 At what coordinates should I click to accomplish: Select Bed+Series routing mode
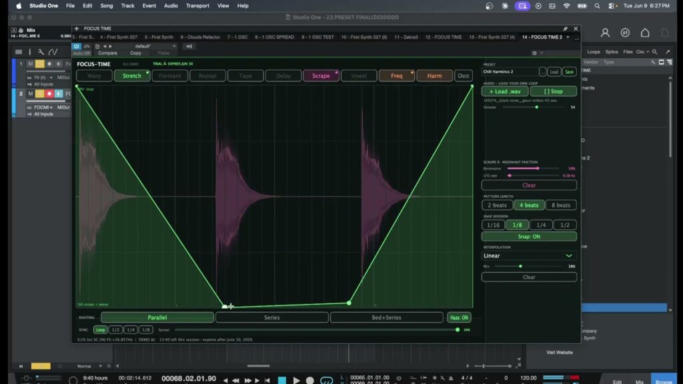coord(386,317)
